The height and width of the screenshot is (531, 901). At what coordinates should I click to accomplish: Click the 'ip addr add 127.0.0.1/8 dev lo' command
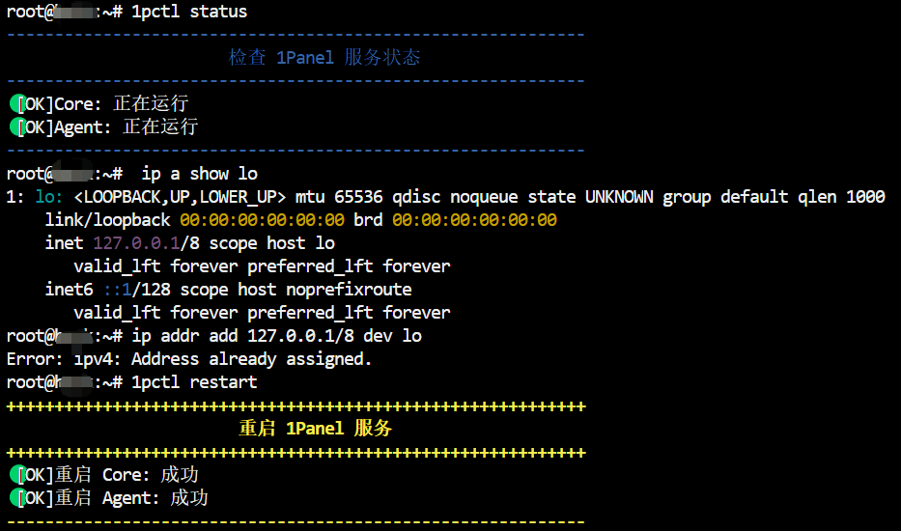(x=276, y=336)
